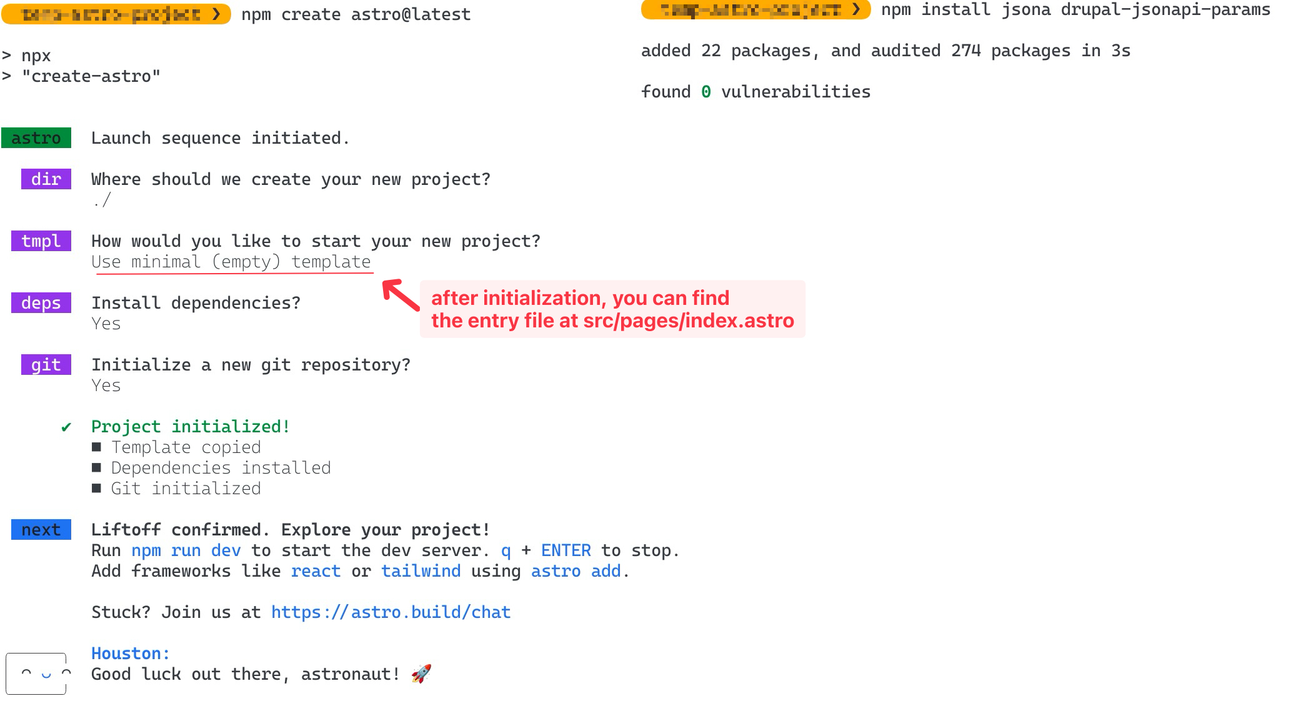Click the underlined "Use minimal (empty) template" answer
Image resolution: width=1291 pixels, height=701 pixels.
[x=231, y=262]
